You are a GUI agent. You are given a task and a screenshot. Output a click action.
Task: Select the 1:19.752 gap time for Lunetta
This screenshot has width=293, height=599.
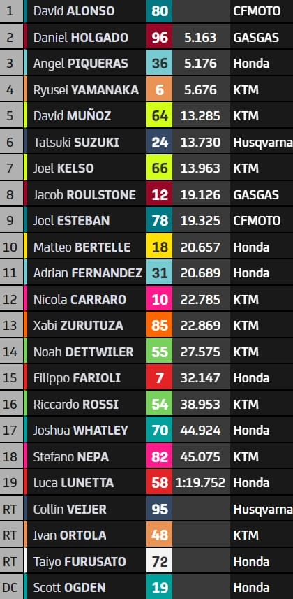[201, 483]
